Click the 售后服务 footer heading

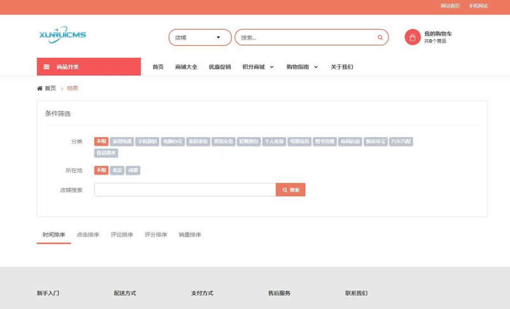click(x=279, y=293)
